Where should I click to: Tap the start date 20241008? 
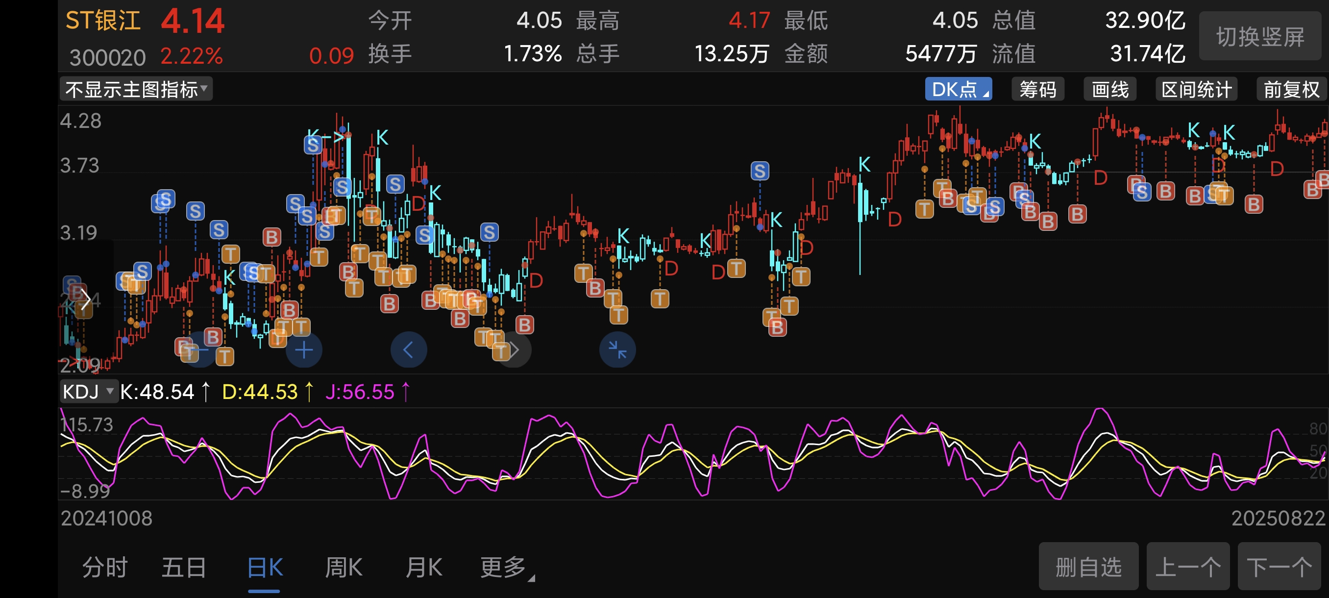point(106,518)
